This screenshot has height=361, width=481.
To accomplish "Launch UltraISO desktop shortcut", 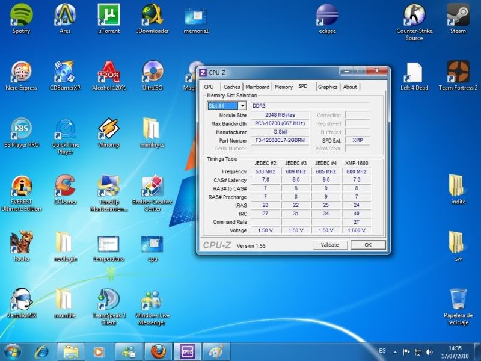I will (x=153, y=76).
